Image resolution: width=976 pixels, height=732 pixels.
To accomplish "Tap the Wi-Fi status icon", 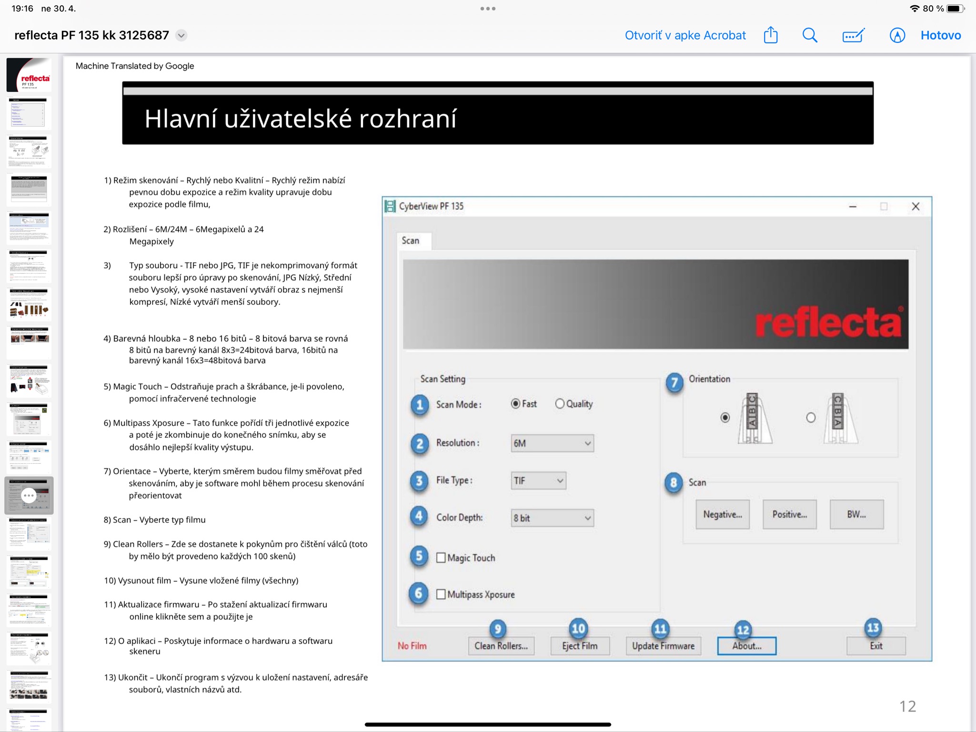I will click(914, 9).
